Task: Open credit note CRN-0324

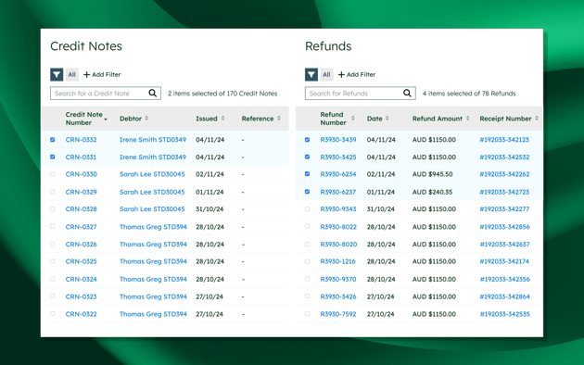Action: pos(82,279)
